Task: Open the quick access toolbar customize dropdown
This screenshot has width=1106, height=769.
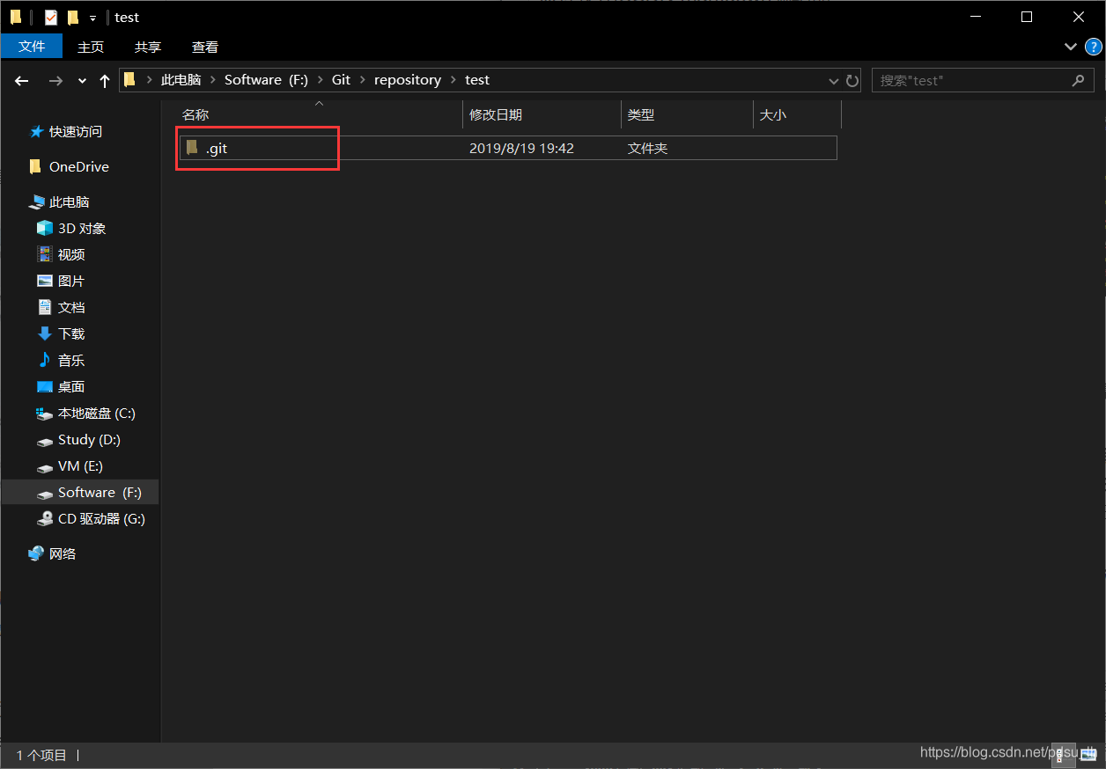Action: (92, 18)
